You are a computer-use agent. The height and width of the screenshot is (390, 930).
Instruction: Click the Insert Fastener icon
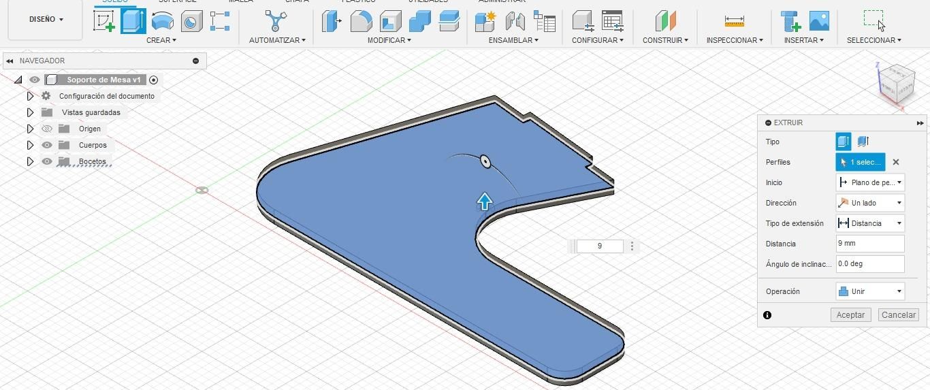790,21
